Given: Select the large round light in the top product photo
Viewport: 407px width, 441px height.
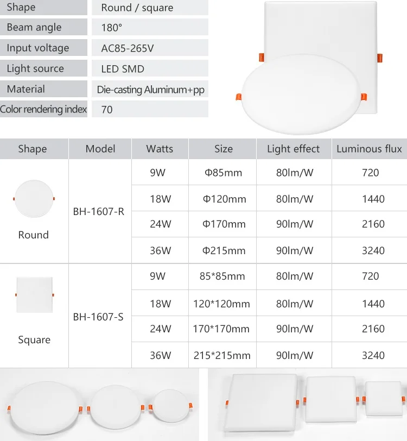Looking at the screenshot, I should click(301, 94).
